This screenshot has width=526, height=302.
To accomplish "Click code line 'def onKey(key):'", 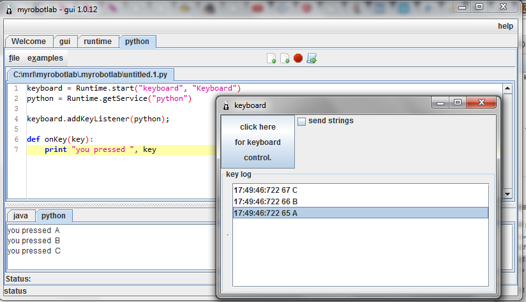I will pyautogui.click(x=60, y=139).
